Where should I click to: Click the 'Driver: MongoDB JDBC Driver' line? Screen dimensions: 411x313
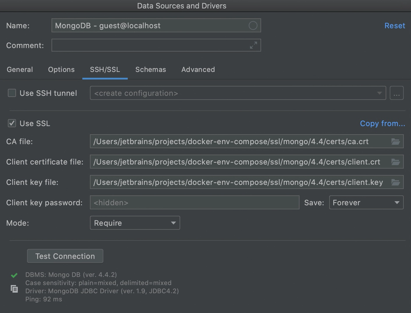[102, 291]
